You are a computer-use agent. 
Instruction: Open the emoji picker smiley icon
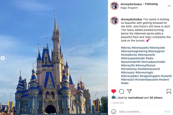(x=114, y=111)
